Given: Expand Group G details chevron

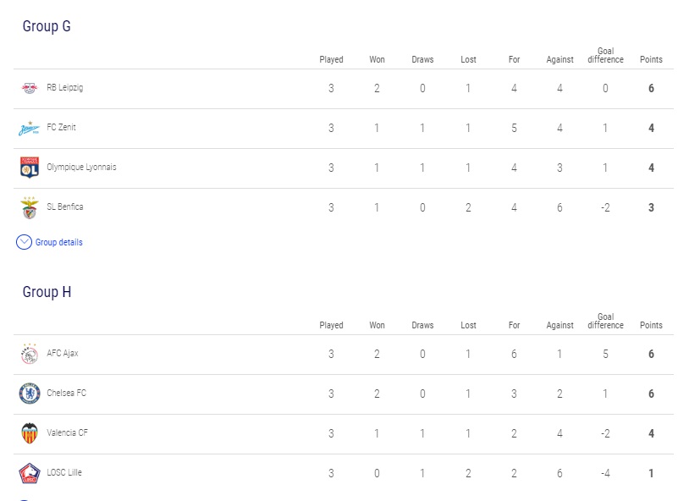Looking at the screenshot, I should (x=24, y=242).
